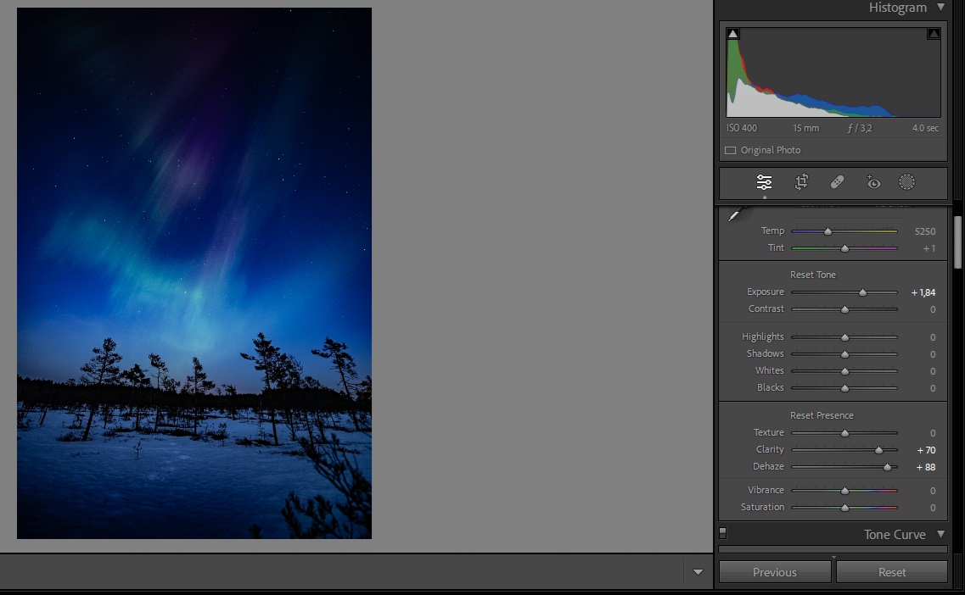This screenshot has height=595, width=965.
Task: Click the Exposure slider handle
Action: coord(863,292)
